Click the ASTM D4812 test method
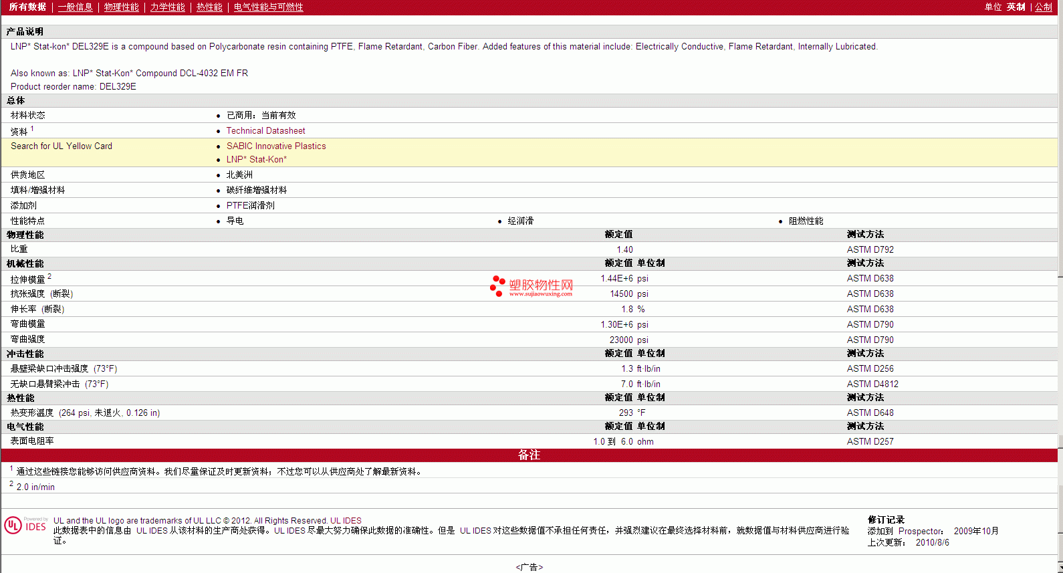This screenshot has width=1063, height=573. point(872,384)
